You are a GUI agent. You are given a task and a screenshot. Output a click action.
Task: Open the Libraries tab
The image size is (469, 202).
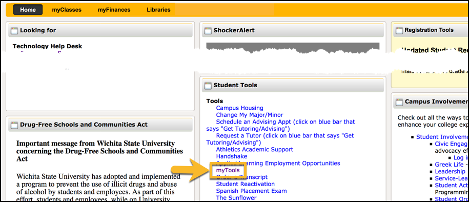(x=158, y=10)
